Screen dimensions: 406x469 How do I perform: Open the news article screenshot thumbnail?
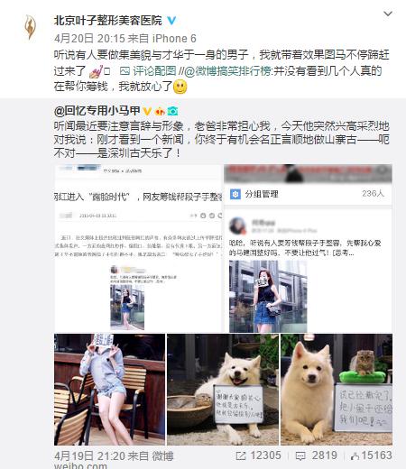[138, 248]
